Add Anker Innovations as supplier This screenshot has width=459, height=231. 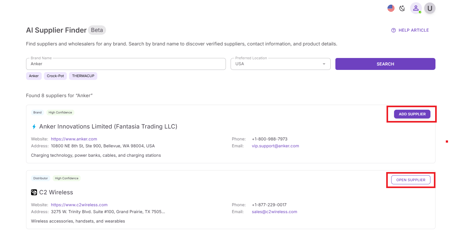pos(412,114)
